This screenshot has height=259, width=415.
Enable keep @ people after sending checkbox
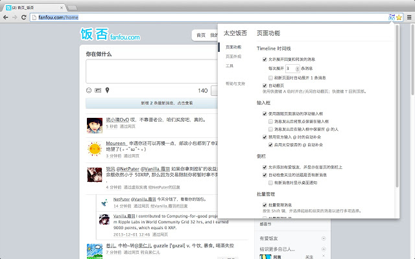point(270,129)
